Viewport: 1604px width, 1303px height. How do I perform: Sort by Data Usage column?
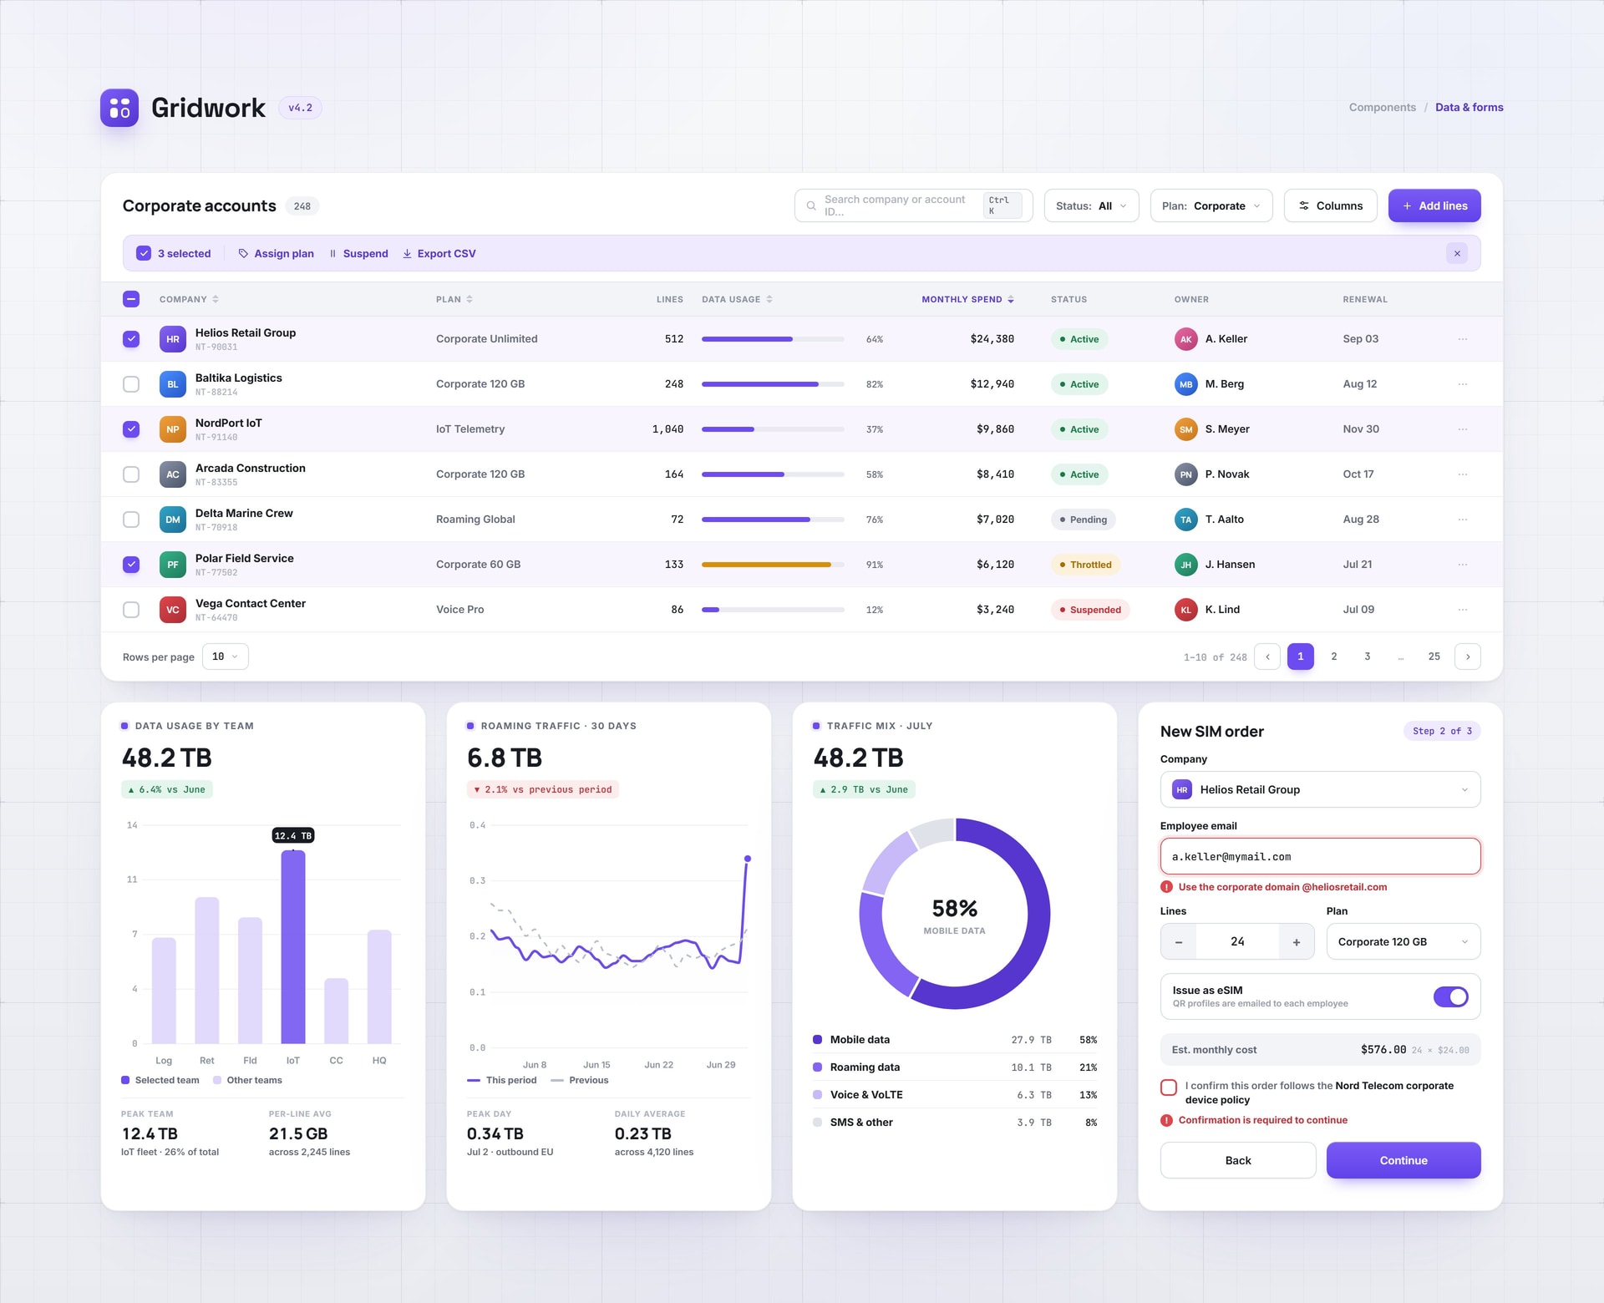coord(737,299)
